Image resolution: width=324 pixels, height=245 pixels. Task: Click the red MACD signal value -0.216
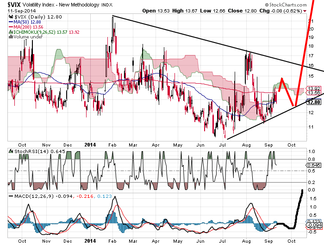85,196
